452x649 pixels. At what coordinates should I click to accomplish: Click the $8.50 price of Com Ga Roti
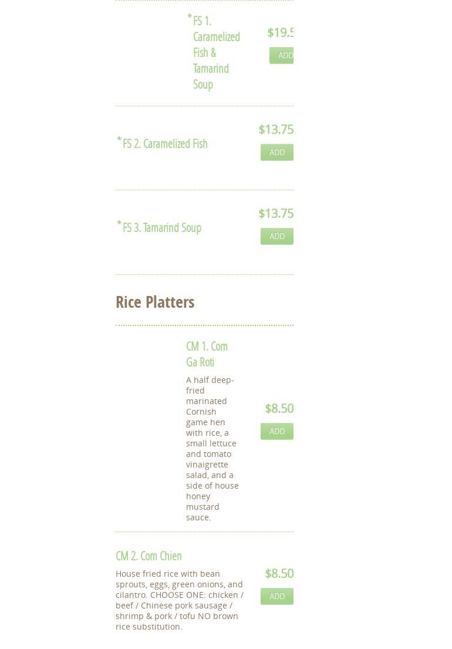point(279,408)
